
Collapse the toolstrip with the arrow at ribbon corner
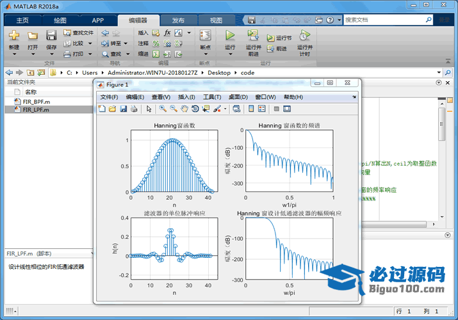click(448, 61)
